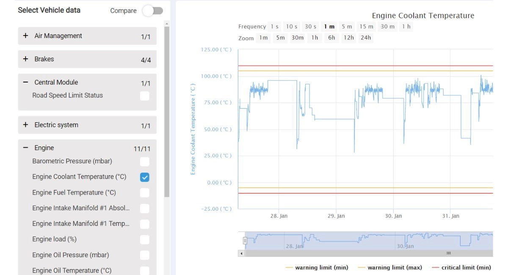
Task: Enable Engine Fuel Temperature plotting
Action: (x=144, y=192)
